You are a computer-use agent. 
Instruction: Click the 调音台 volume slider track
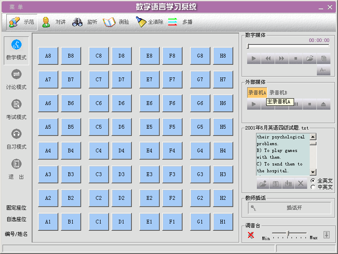tap(289, 233)
